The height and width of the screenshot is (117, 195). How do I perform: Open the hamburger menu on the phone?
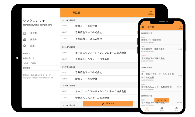142,27
